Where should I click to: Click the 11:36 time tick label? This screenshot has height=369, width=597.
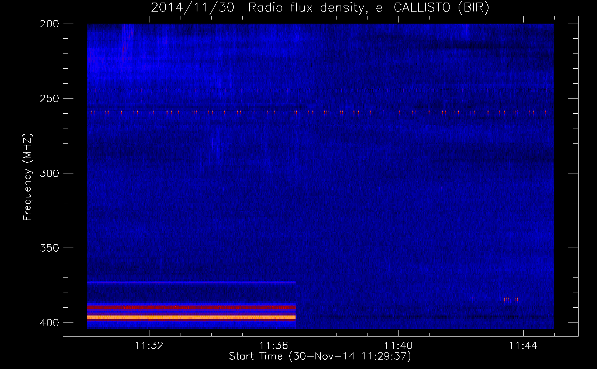(274, 345)
